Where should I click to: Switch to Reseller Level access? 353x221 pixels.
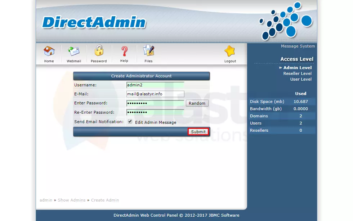[x=297, y=73]
